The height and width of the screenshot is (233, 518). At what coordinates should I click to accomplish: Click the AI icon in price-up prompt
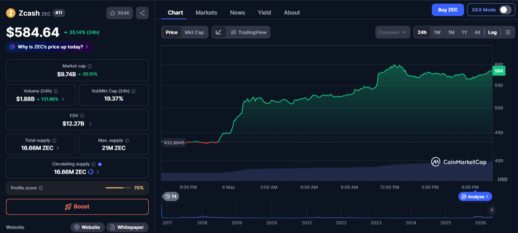click(x=12, y=47)
